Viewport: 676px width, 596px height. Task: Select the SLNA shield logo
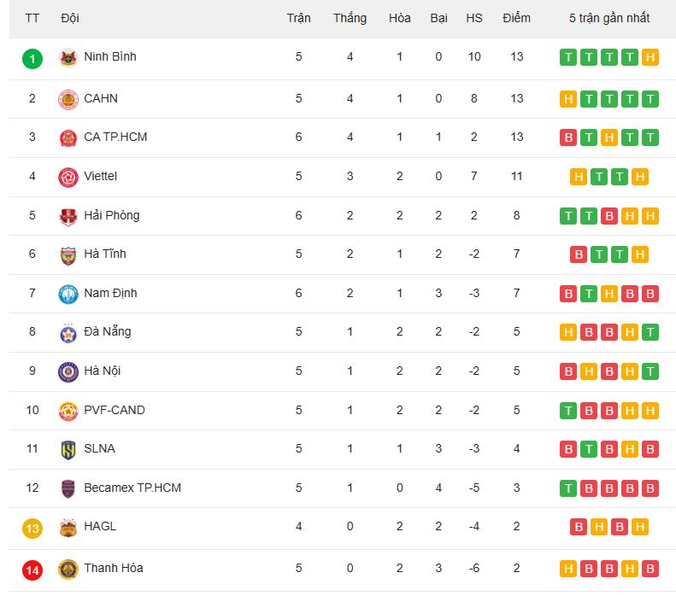[x=68, y=450]
